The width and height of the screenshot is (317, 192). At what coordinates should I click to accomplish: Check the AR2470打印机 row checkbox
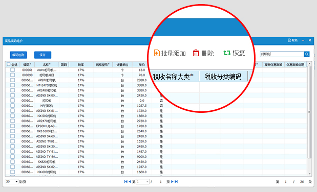pyautogui.click(x=12, y=121)
